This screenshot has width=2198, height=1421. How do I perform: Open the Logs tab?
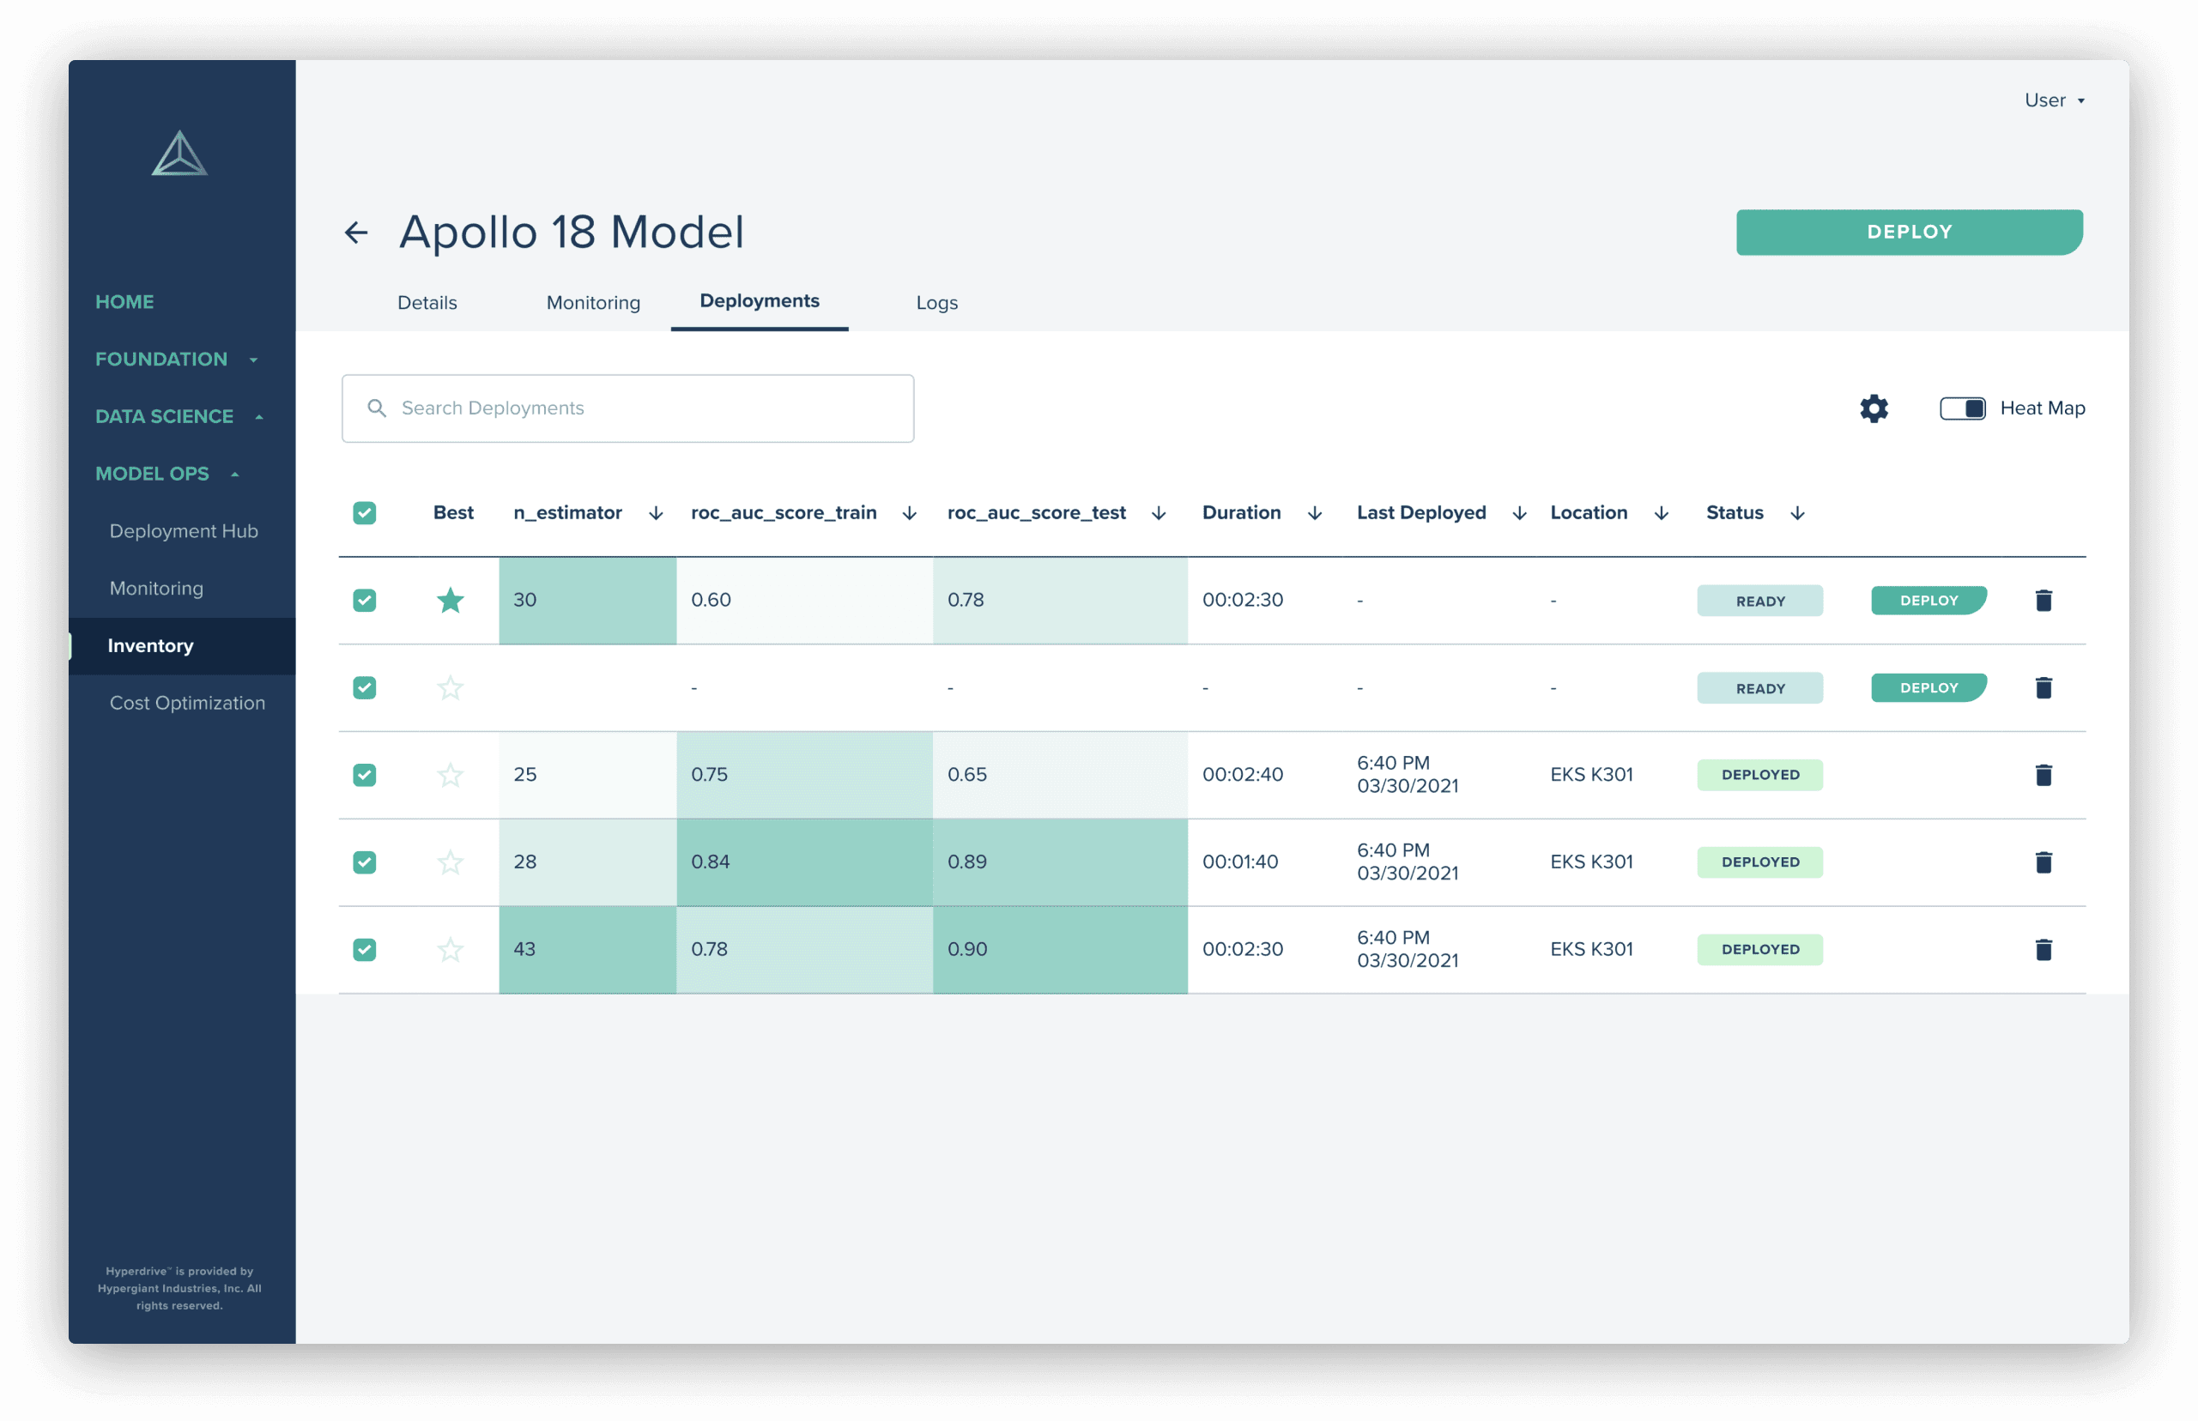(x=936, y=303)
